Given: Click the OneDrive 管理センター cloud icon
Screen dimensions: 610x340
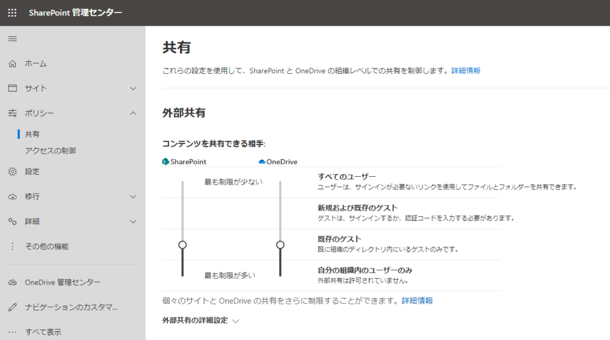Looking at the screenshot, I should tap(13, 282).
